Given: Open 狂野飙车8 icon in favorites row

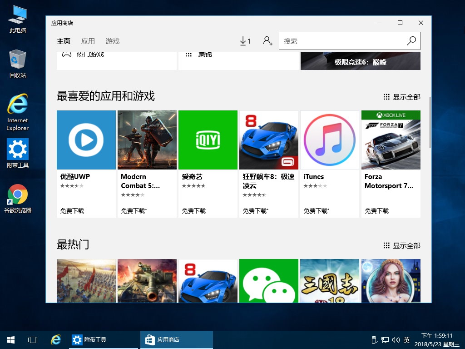Looking at the screenshot, I should [x=269, y=140].
